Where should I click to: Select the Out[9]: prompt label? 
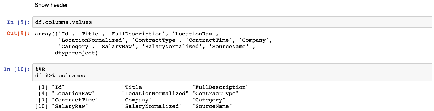coord(18,33)
